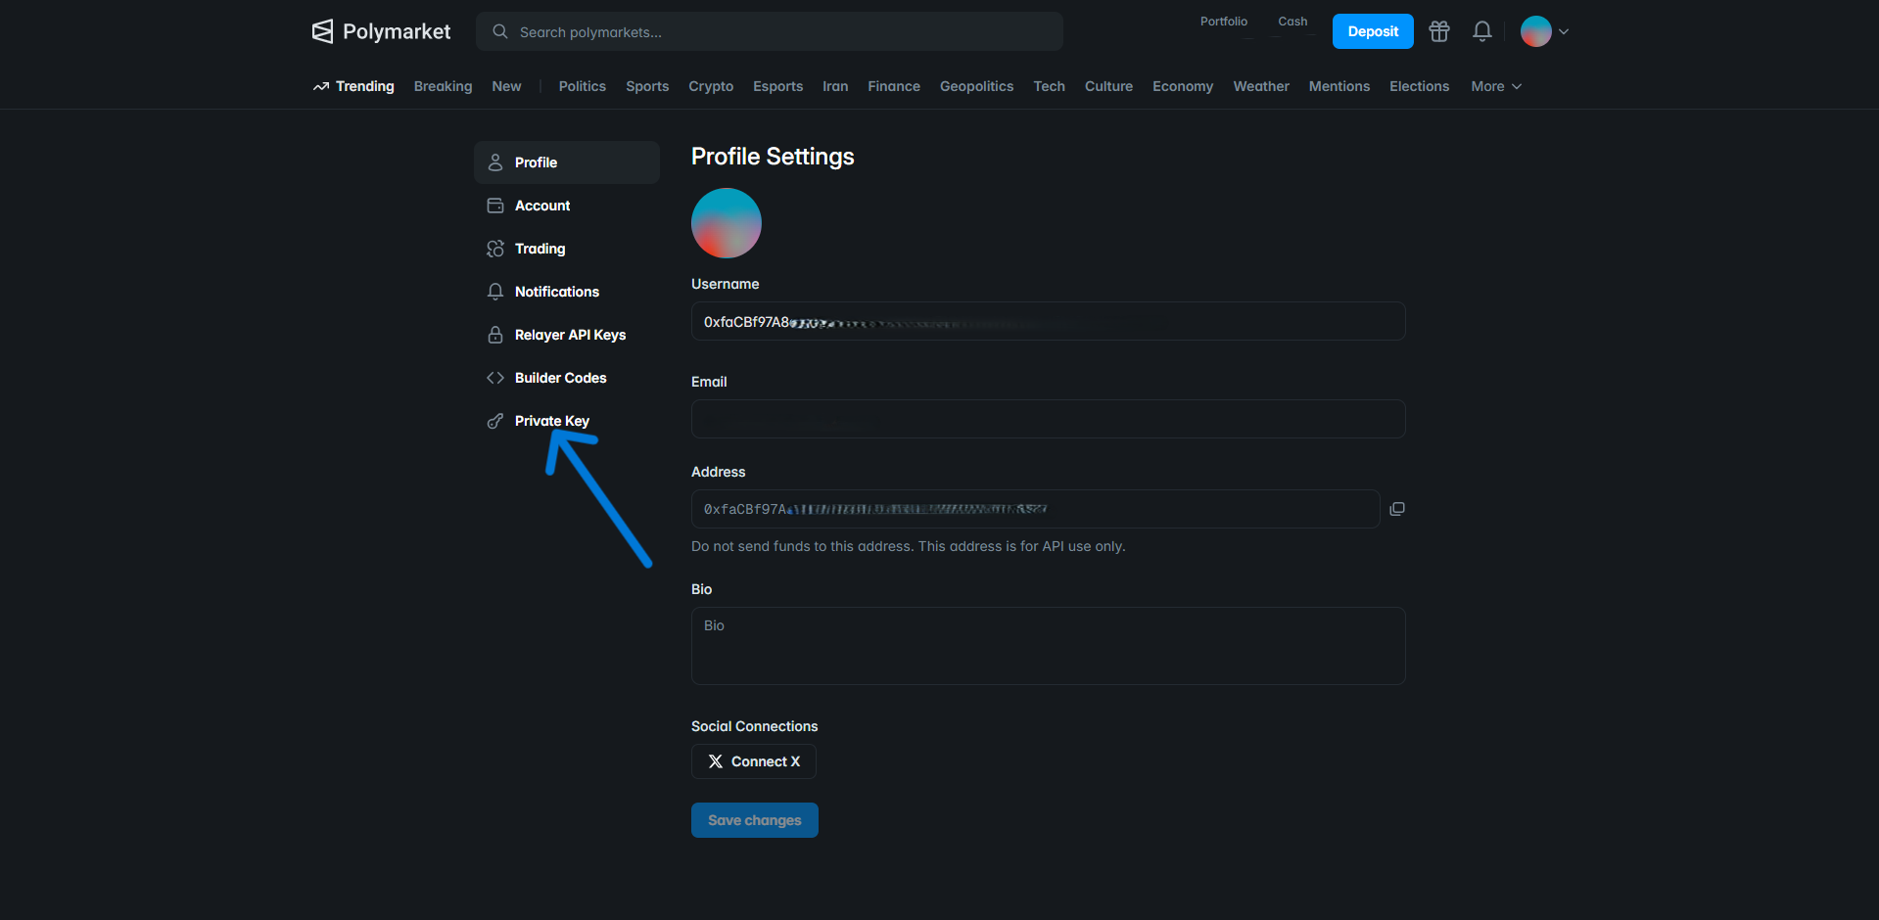This screenshot has width=1879, height=920.
Task: Expand the account menu chevron
Action: [x=1564, y=31]
